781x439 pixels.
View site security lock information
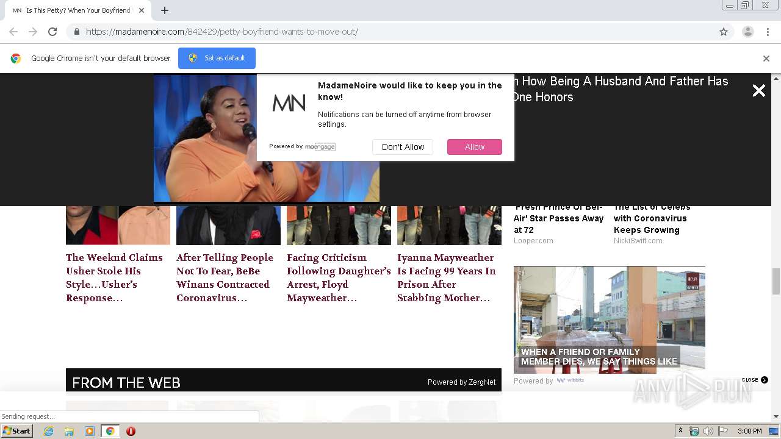(76, 32)
